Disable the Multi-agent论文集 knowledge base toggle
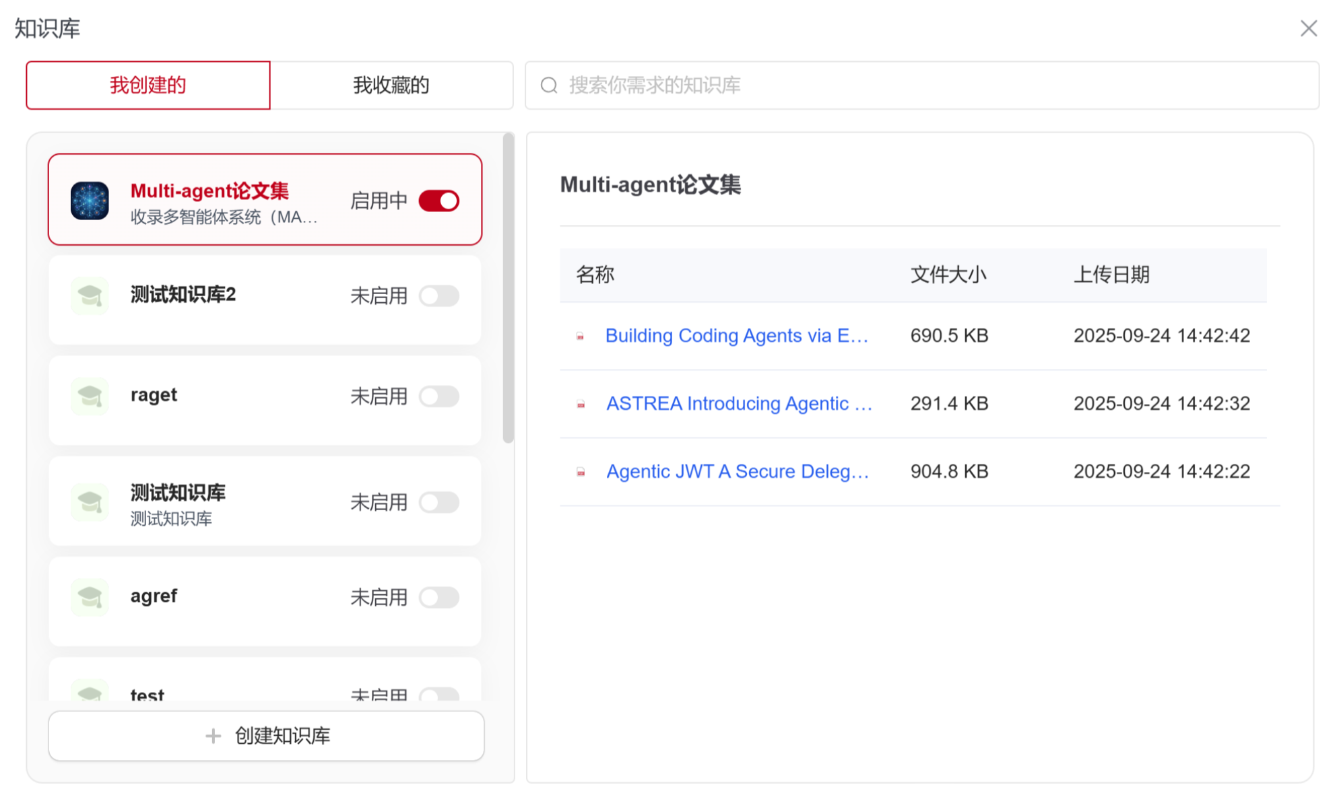1339x801 pixels. (x=438, y=201)
